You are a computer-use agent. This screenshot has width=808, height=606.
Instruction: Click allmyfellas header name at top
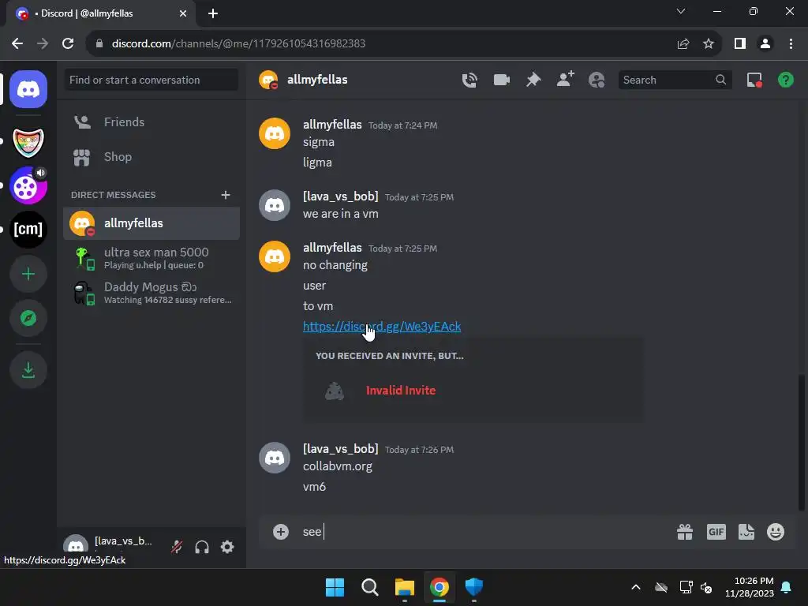[x=317, y=80]
